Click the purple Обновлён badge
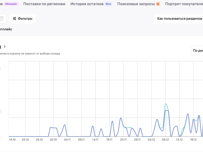Image resolution: width=203 pixels, height=152 pixels. pos(11,4)
